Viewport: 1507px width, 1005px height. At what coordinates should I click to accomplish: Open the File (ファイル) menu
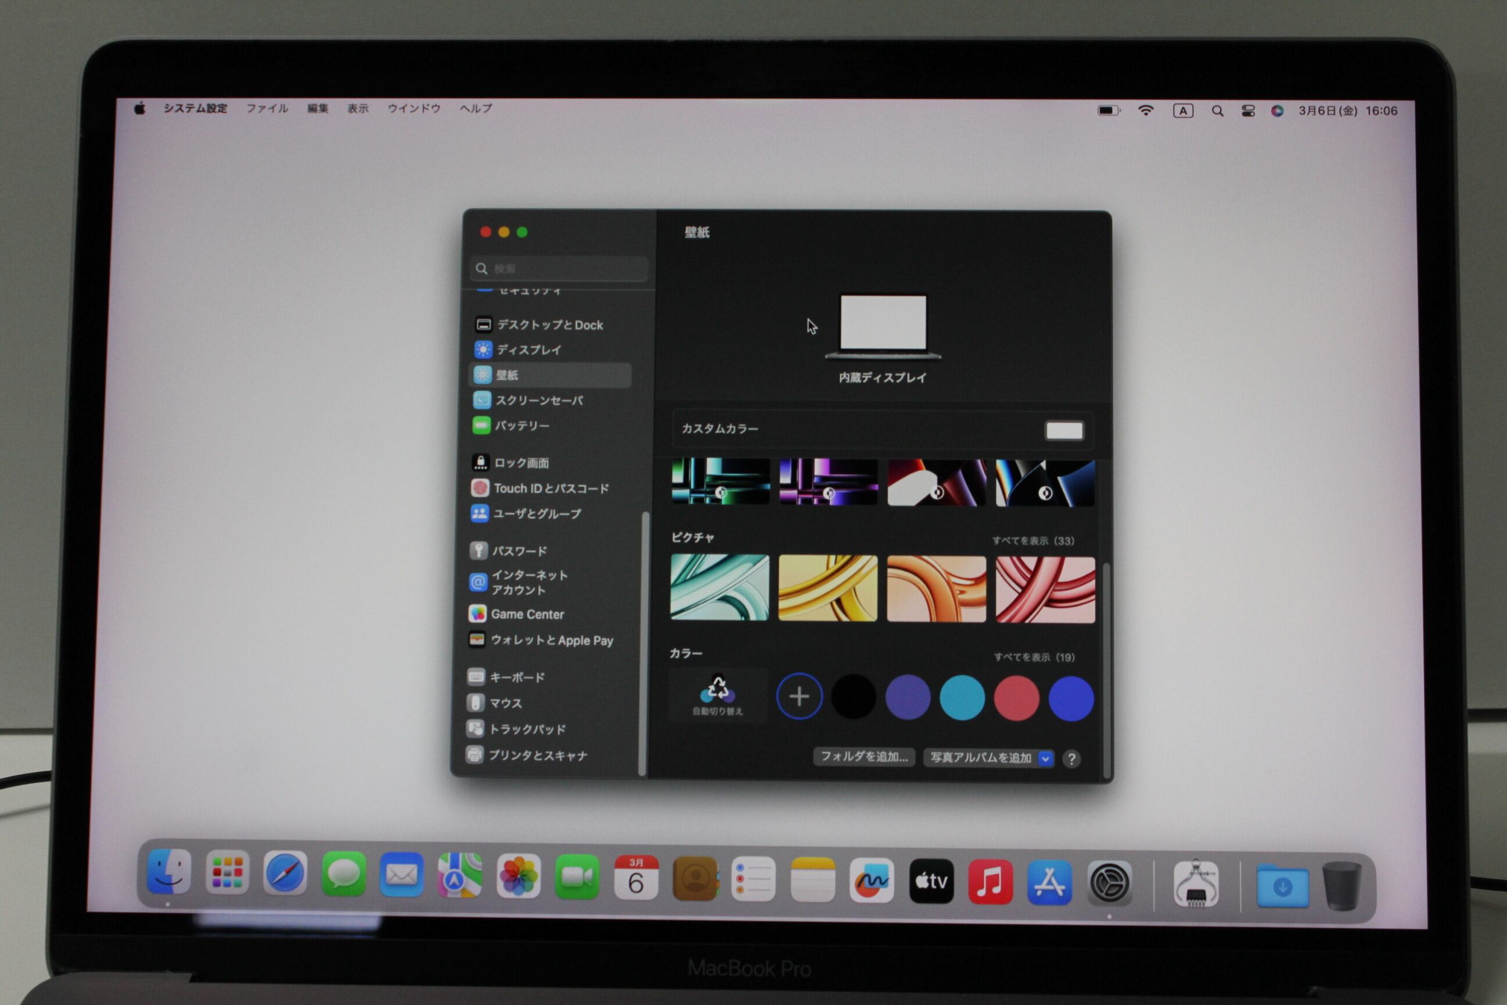point(267,108)
